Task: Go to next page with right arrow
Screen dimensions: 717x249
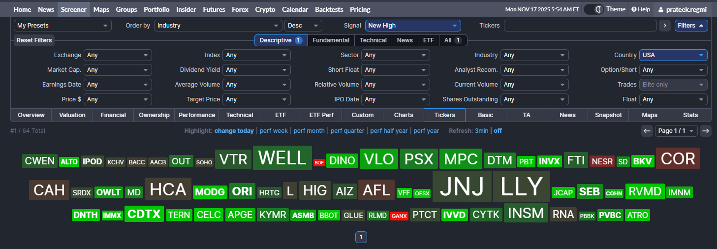Action: [706, 131]
